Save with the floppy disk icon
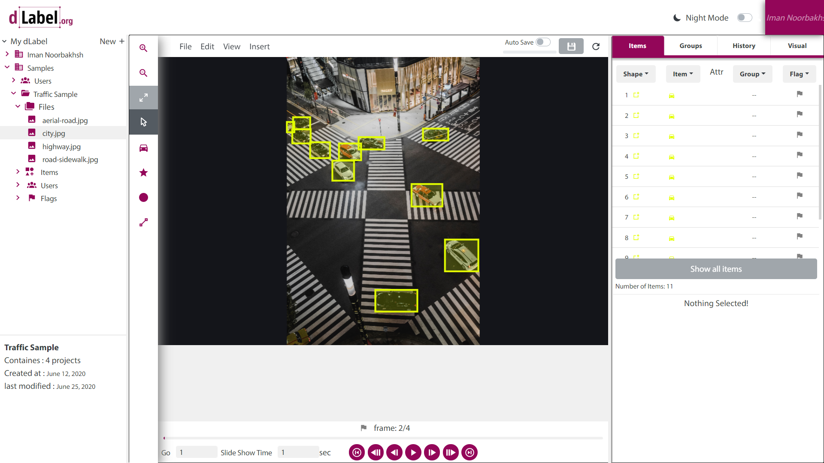This screenshot has height=463, width=824. click(571, 46)
